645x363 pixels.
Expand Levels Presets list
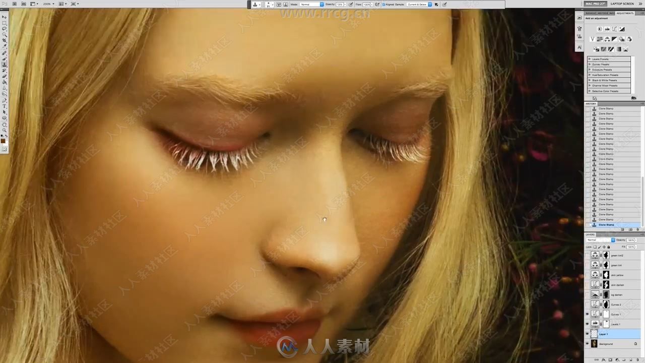590,59
